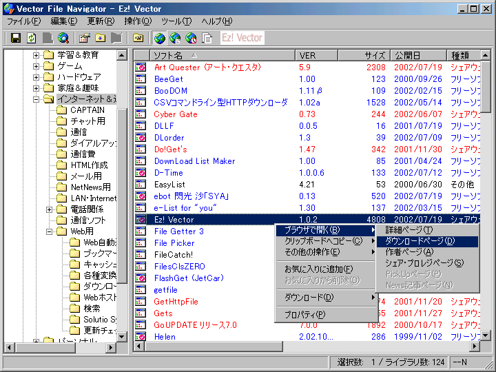Click the CAPTAIN folder icon

point(61,110)
